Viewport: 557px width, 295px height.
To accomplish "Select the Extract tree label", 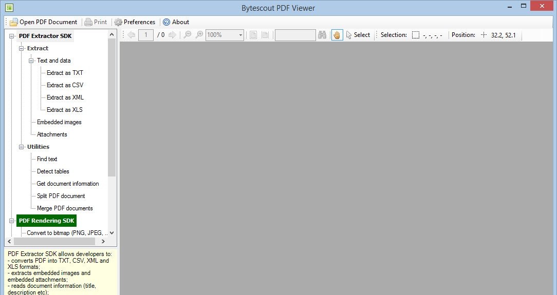I will tap(38, 48).
